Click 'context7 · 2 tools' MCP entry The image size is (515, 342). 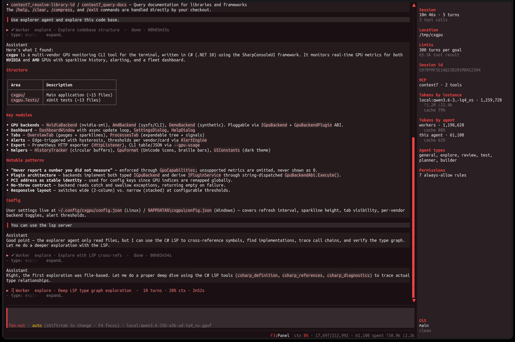click(x=440, y=85)
